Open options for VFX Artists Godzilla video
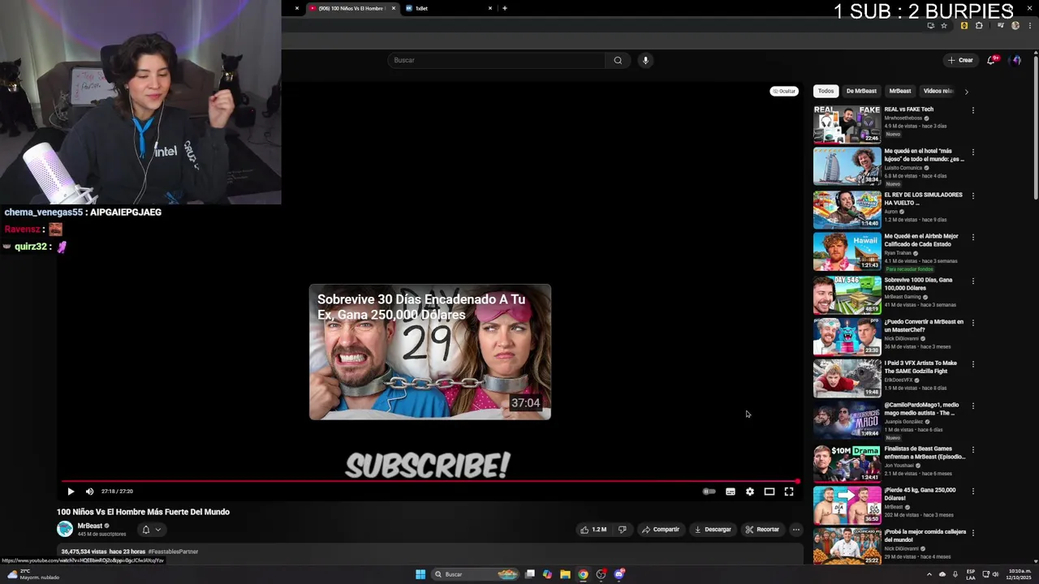The width and height of the screenshot is (1039, 584). pos(973,364)
